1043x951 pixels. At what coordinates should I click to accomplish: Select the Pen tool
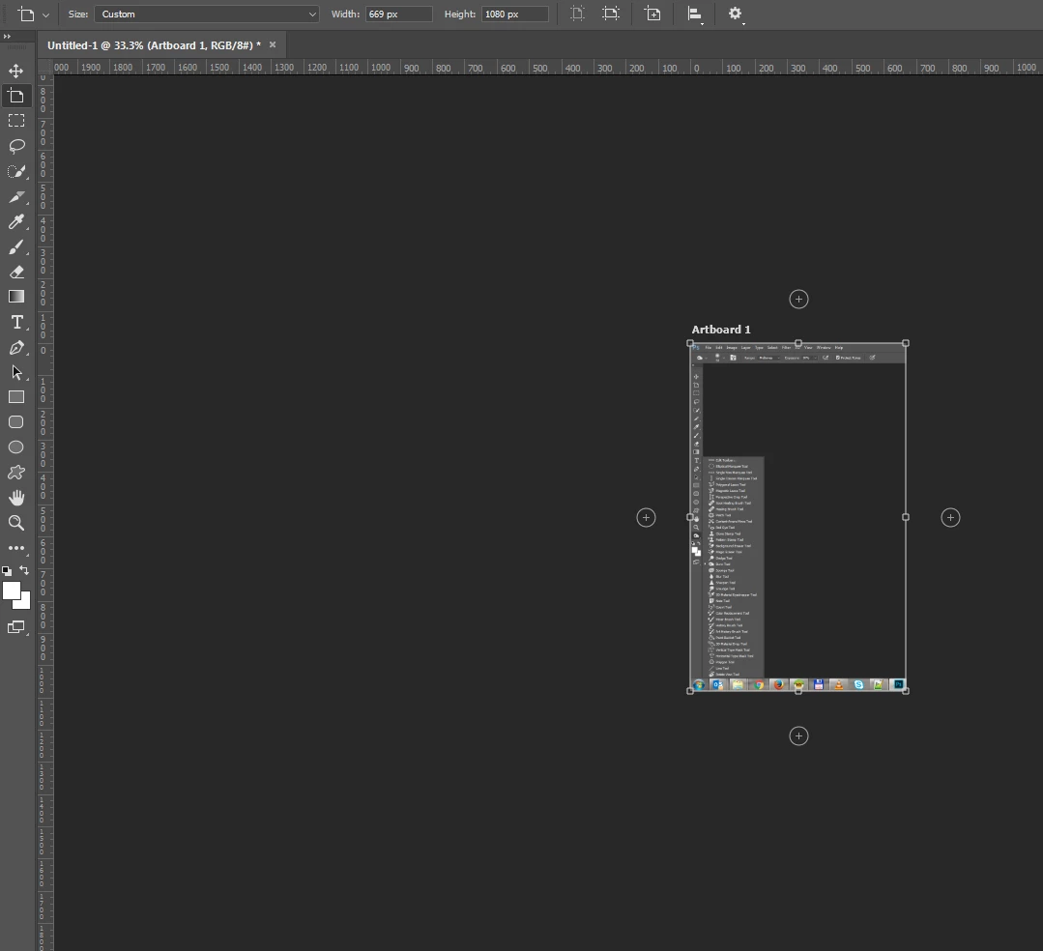point(16,347)
